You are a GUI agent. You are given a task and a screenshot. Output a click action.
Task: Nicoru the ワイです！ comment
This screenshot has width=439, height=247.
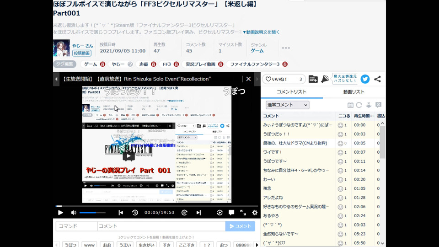[x=340, y=153]
